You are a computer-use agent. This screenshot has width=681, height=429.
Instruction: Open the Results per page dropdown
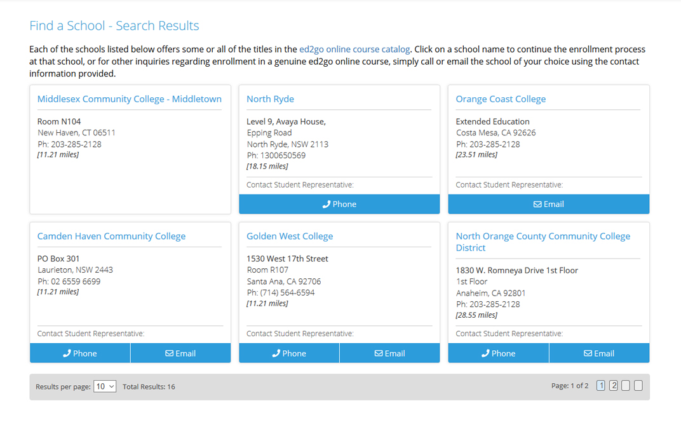[x=105, y=386]
